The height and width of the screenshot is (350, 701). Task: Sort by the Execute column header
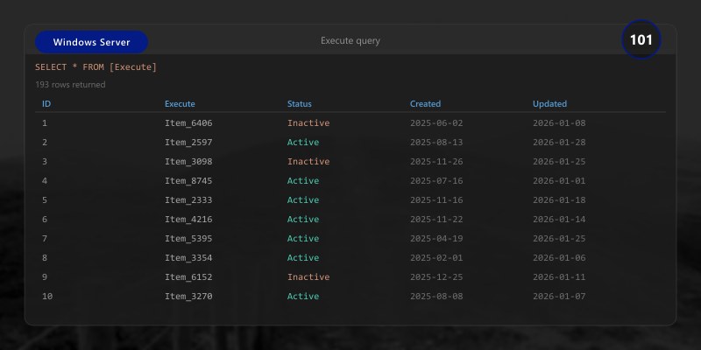[180, 103]
